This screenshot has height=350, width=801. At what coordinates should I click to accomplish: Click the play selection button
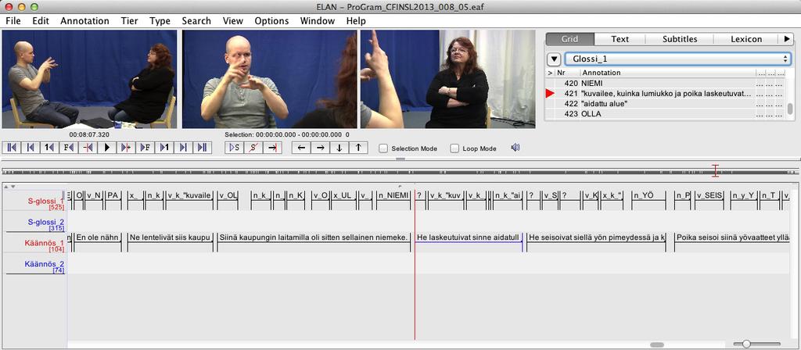(x=234, y=148)
